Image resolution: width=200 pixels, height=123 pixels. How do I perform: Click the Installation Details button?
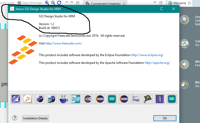coord(35,118)
